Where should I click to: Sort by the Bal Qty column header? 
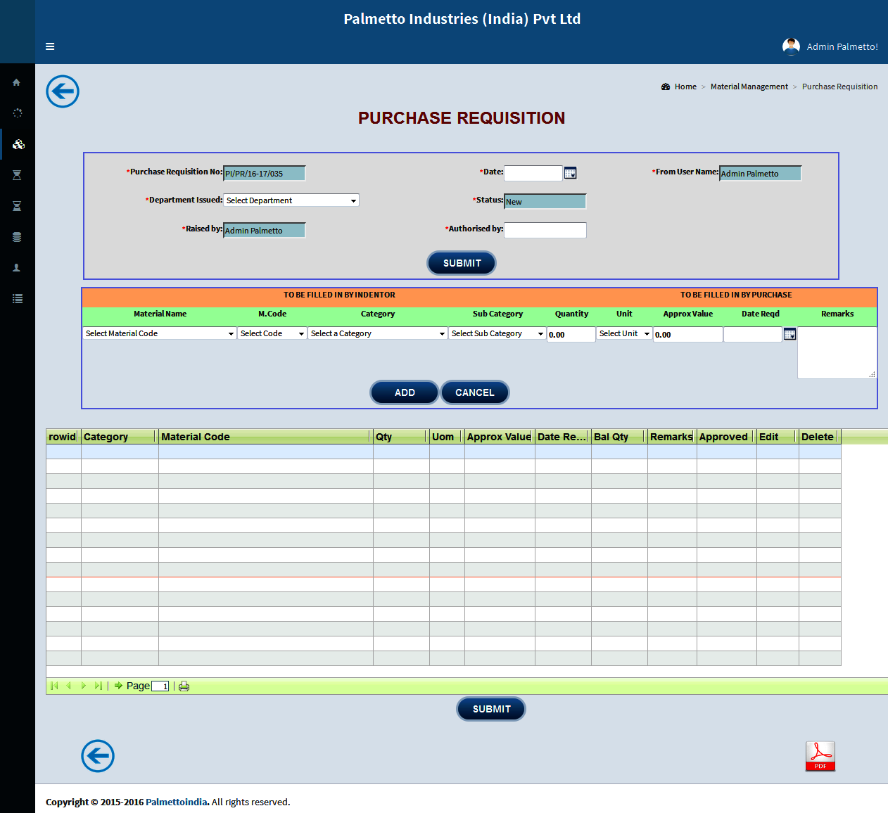coord(619,437)
